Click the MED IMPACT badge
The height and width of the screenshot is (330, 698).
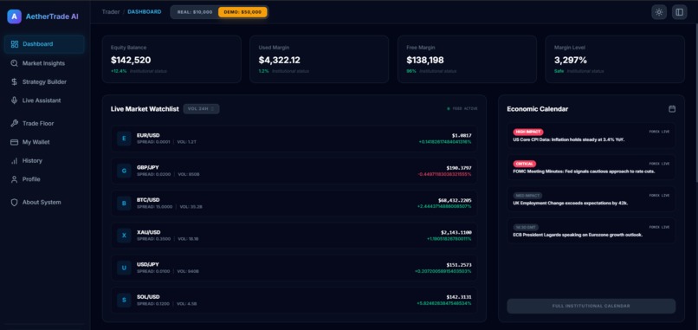point(527,196)
